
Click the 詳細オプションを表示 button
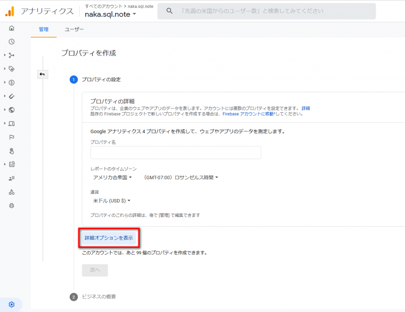tap(109, 238)
